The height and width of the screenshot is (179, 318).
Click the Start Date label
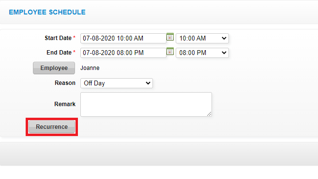(x=58, y=38)
